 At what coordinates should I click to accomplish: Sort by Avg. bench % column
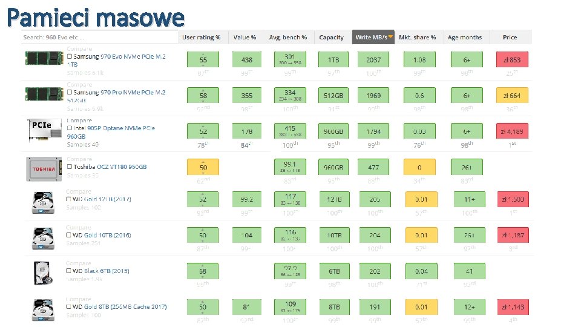click(x=288, y=37)
